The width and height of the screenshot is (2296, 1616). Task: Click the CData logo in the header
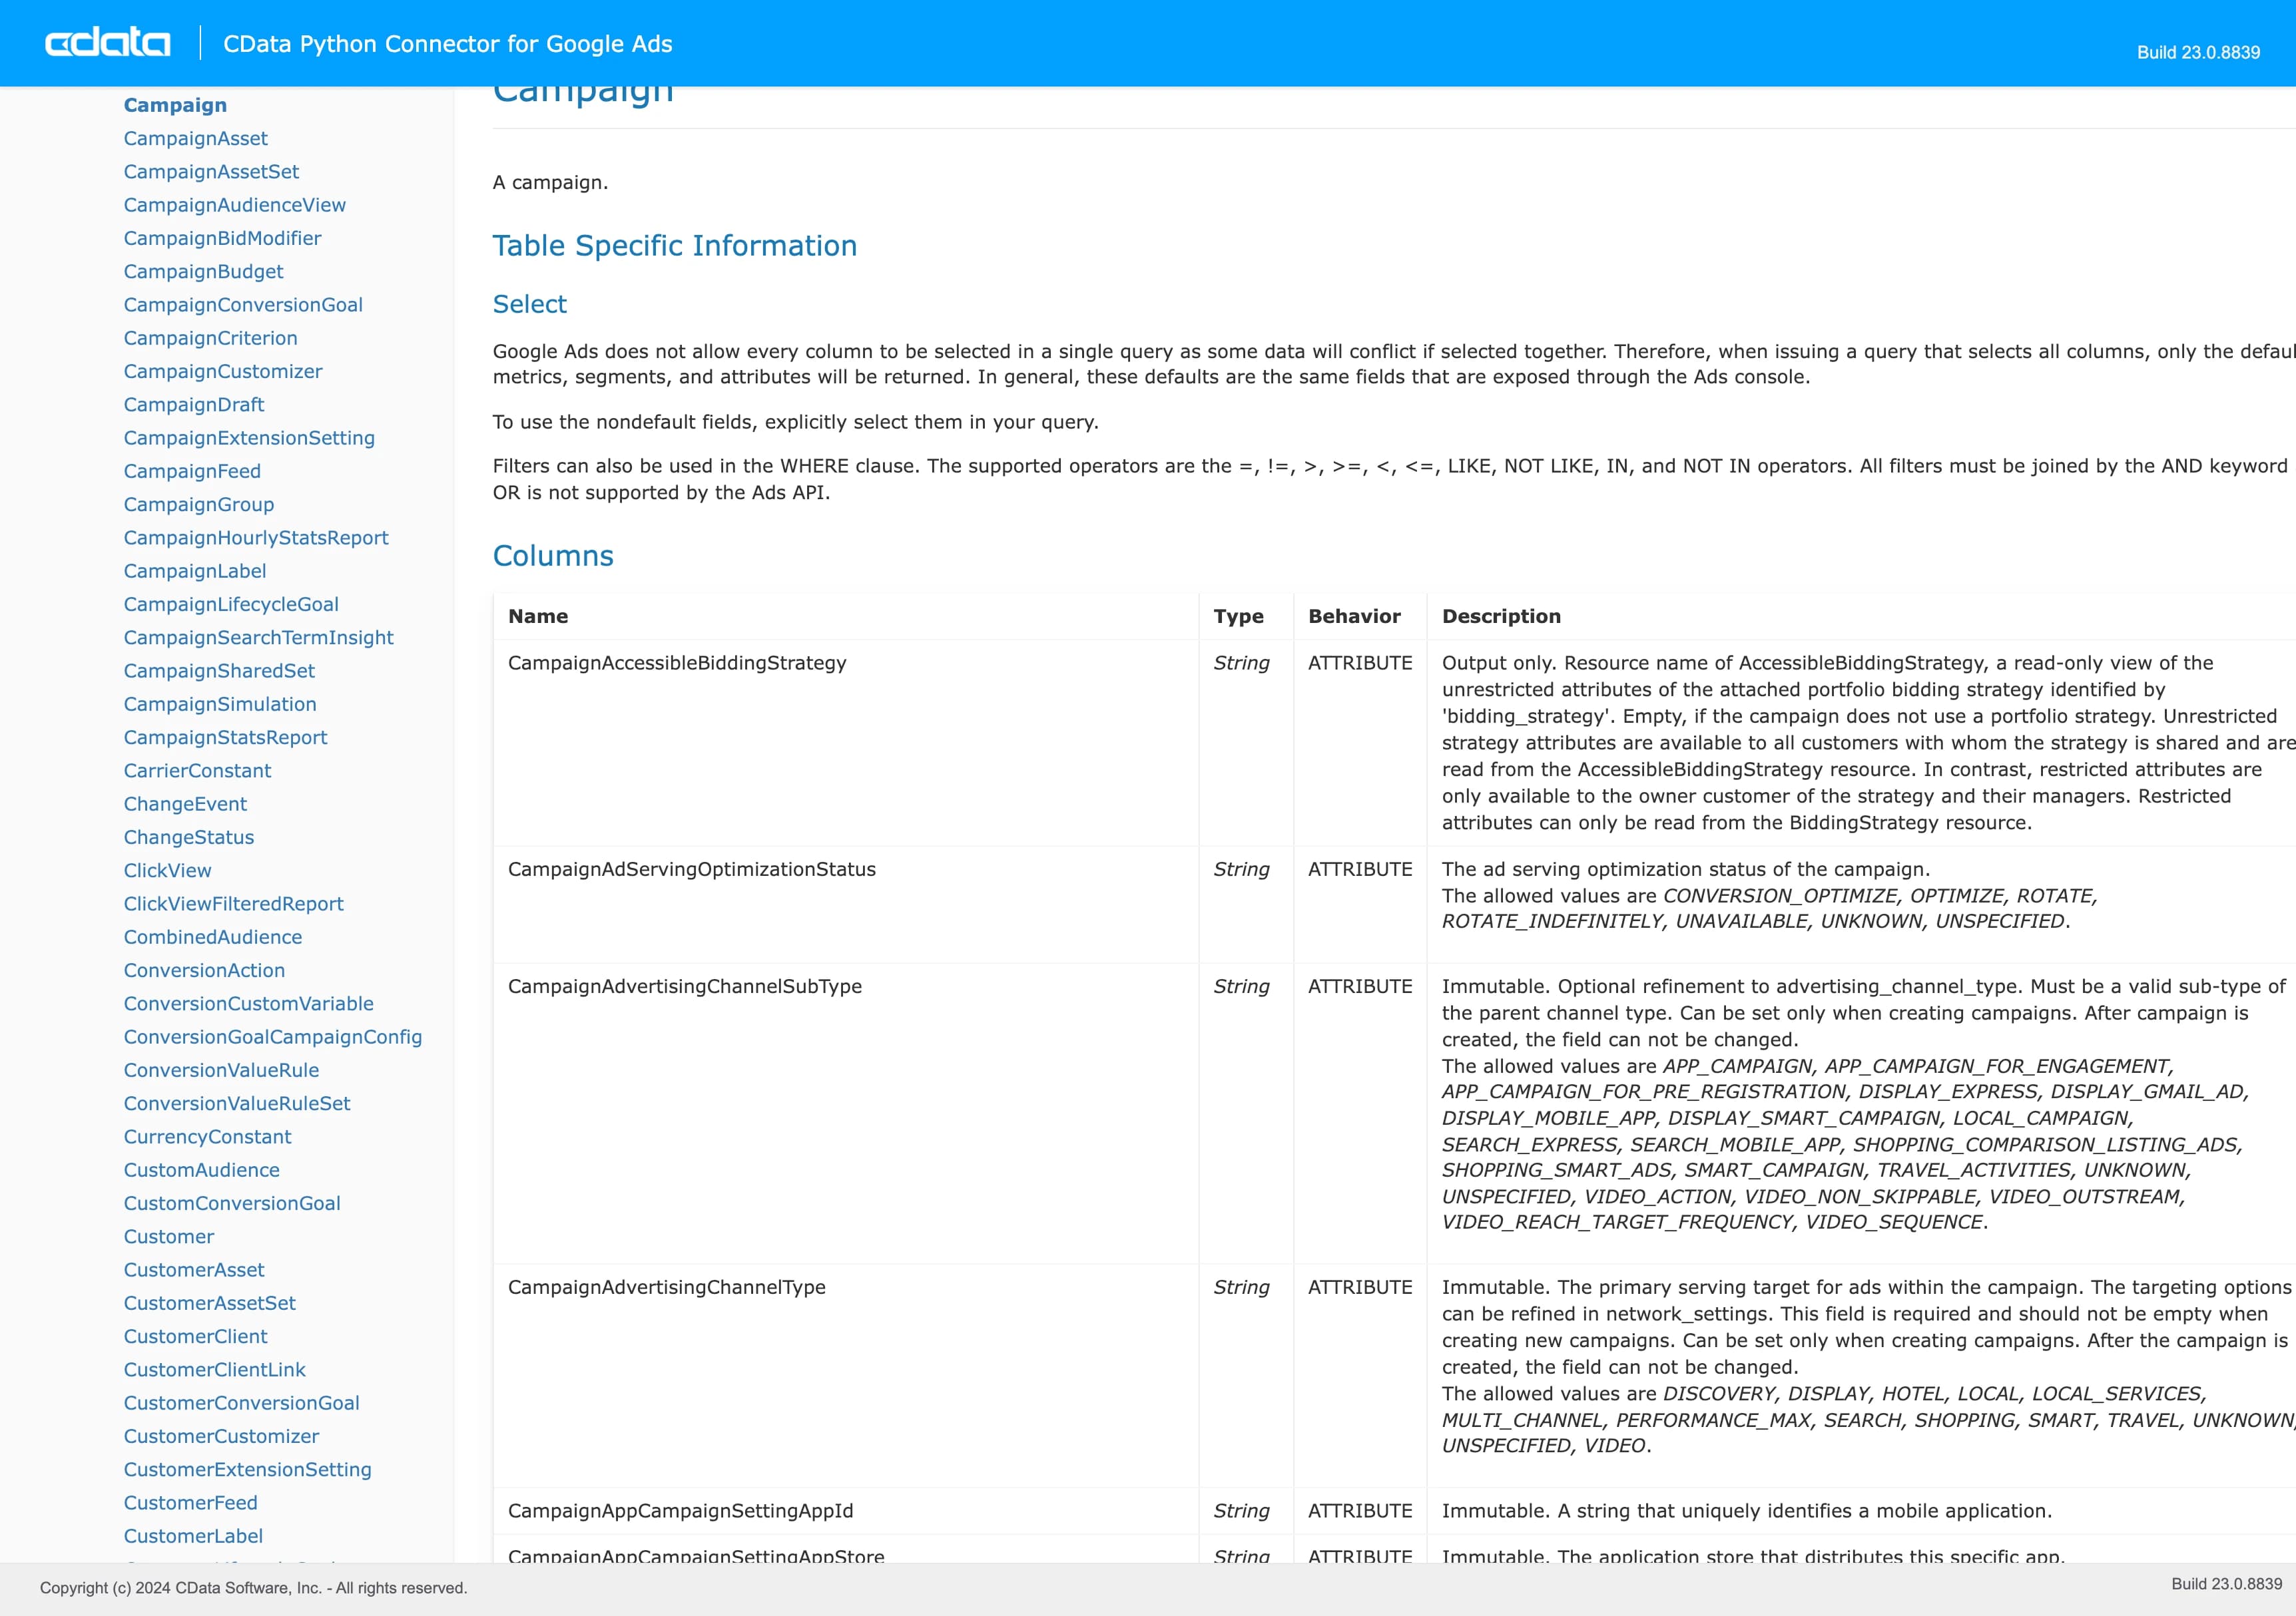pos(107,43)
